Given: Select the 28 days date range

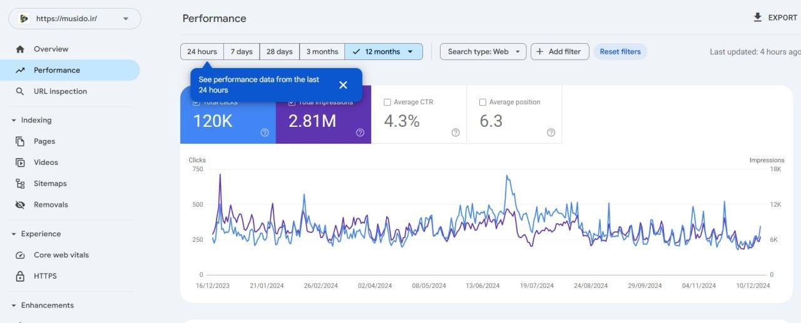Looking at the screenshot, I should (x=279, y=52).
